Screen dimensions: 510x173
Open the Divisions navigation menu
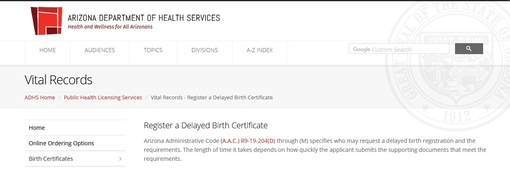(x=204, y=50)
